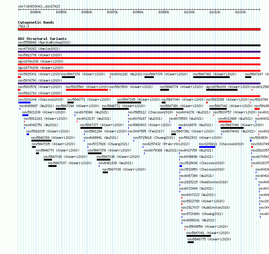
Task: Click nsv3528436 (Chaisson2019) label
Action: tap(202, 163)
